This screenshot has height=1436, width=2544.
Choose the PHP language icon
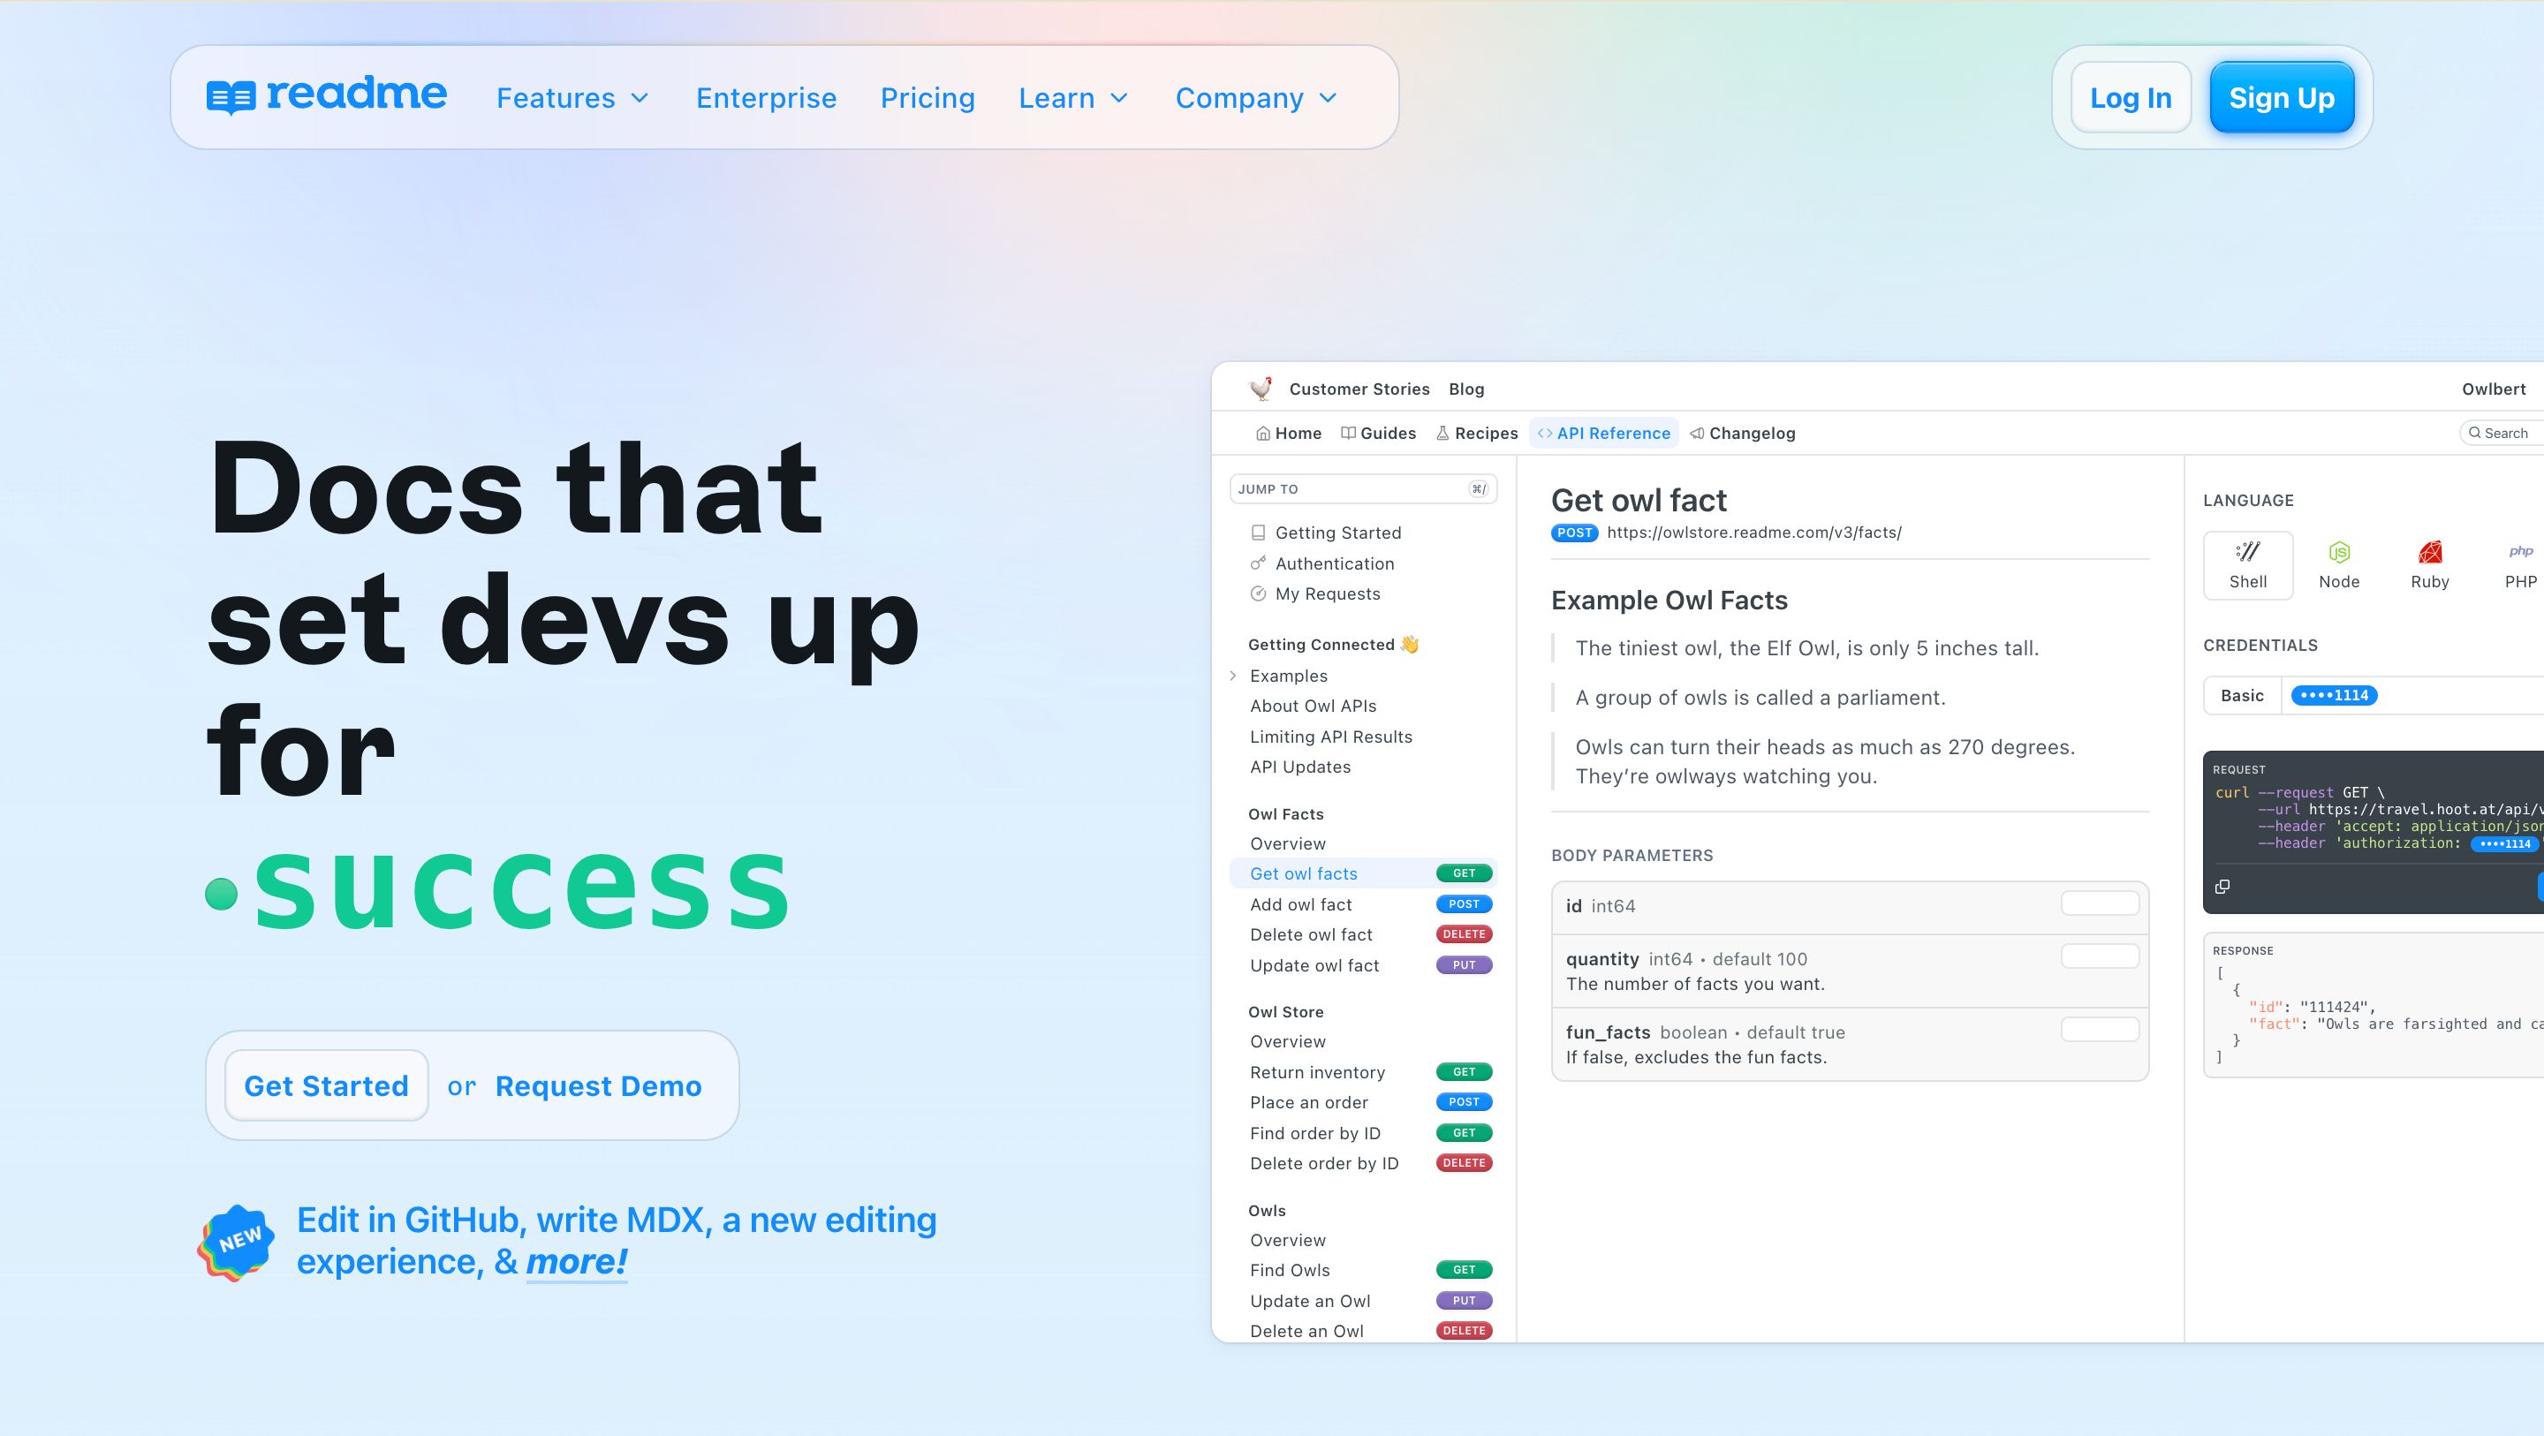(2520, 552)
